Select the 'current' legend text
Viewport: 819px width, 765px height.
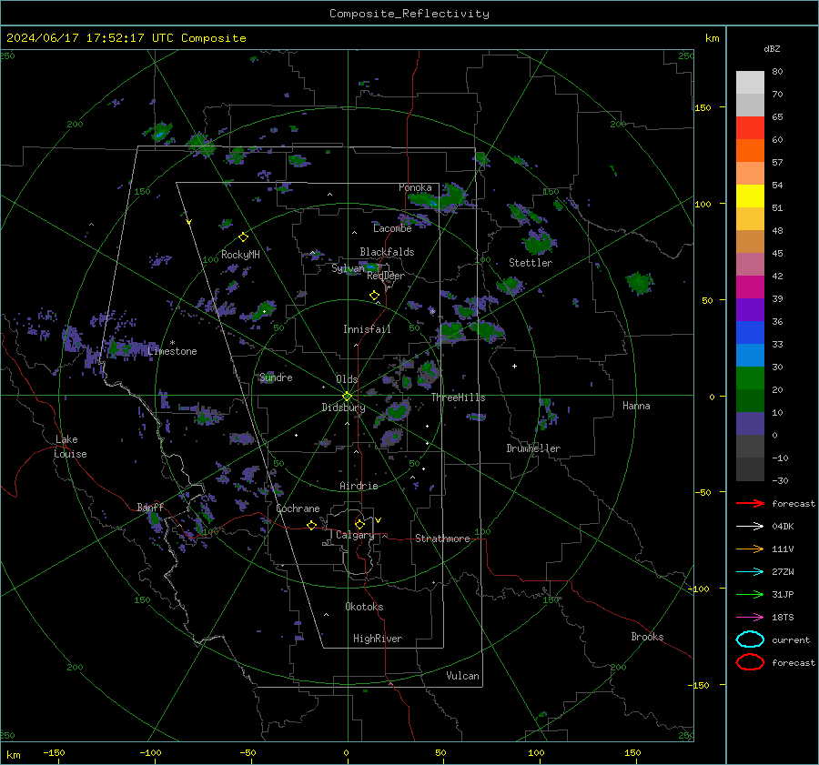(x=791, y=639)
